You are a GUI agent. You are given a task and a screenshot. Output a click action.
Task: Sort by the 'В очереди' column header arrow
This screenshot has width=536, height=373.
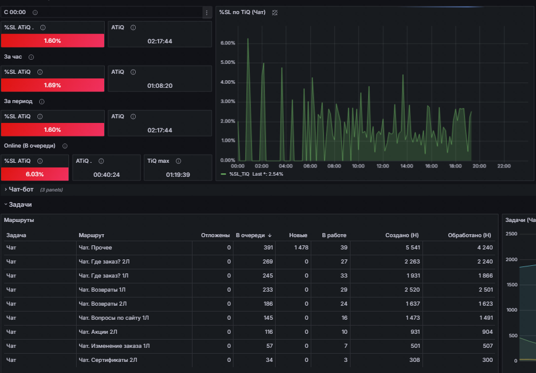tap(270, 235)
